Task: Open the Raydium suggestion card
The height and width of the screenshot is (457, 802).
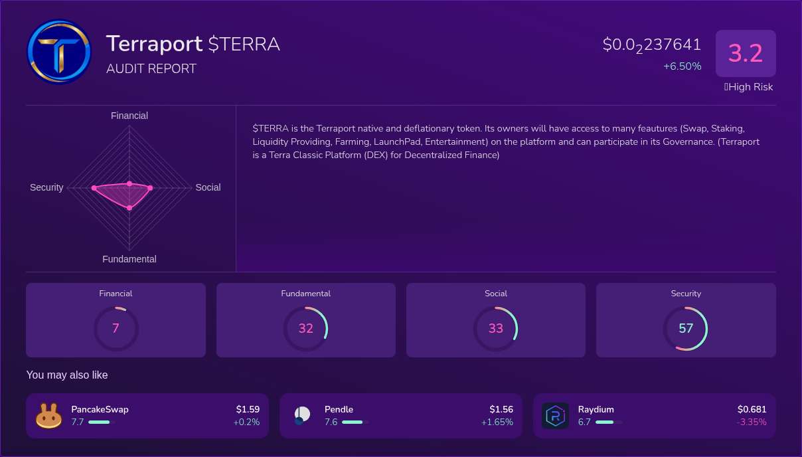Action: point(654,415)
